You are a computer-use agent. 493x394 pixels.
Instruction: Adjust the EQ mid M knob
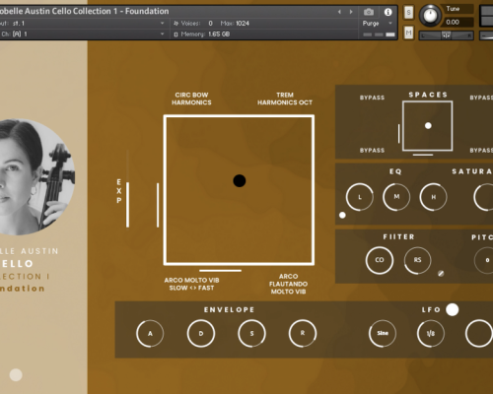coord(396,197)
